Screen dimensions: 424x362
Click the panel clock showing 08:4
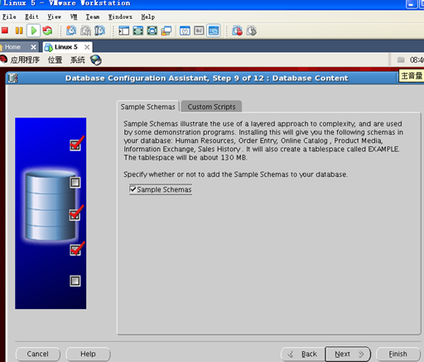click(417, 60)
